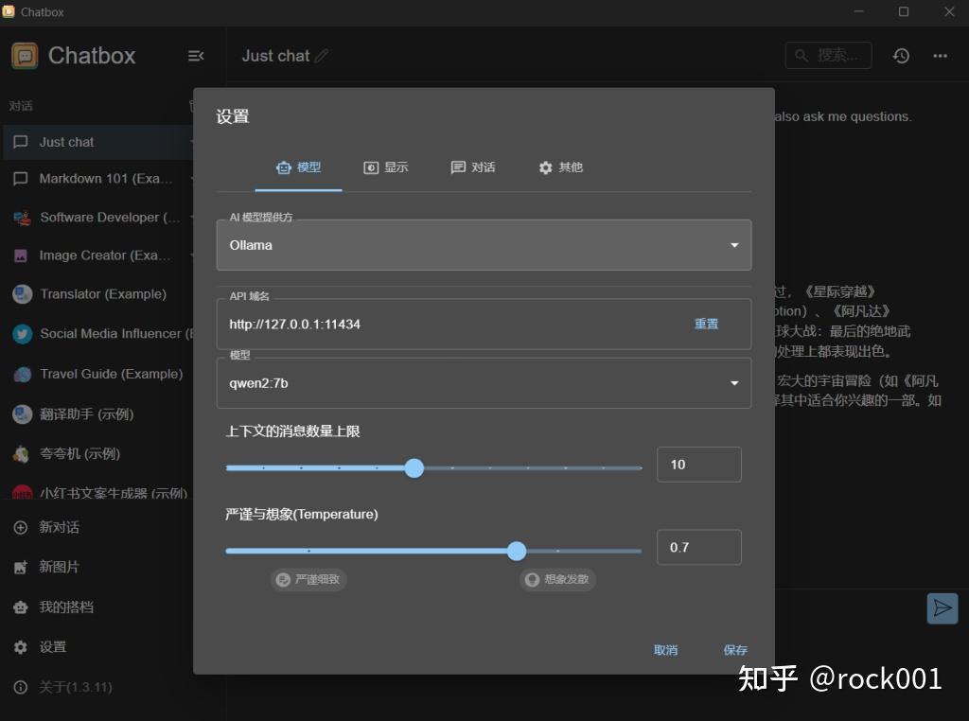
Task: Start a new image with 新图片
Action: click(x=53, y=567)
